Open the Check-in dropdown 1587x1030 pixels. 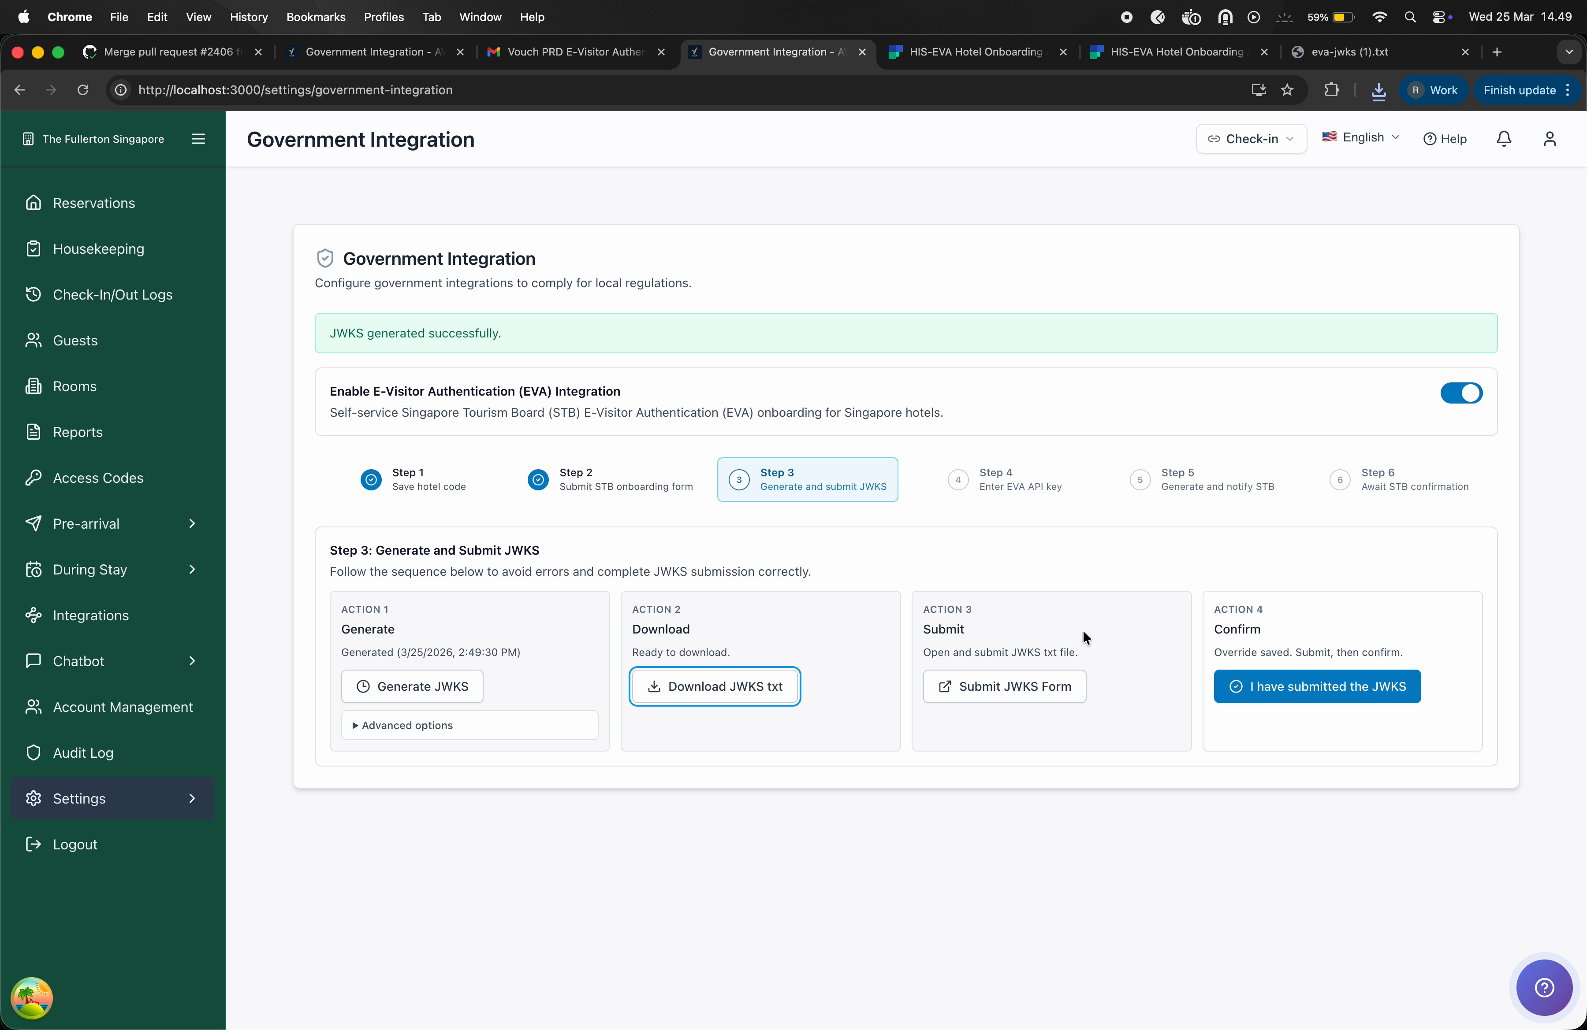(x=1250, y=139)
